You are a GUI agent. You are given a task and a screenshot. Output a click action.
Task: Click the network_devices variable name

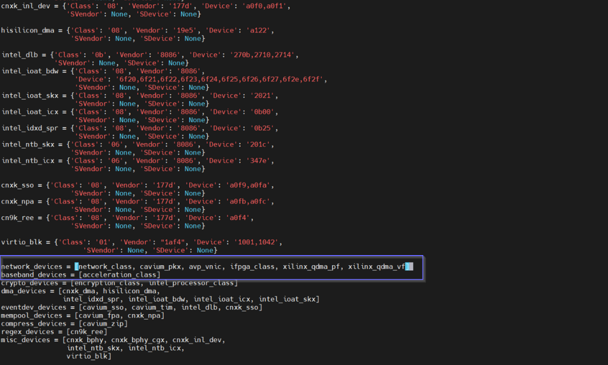(x=32, y=266)
